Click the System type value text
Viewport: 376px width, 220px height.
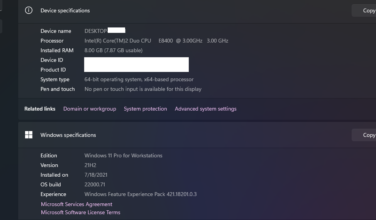pyautogui.click(x=139, y=80)
